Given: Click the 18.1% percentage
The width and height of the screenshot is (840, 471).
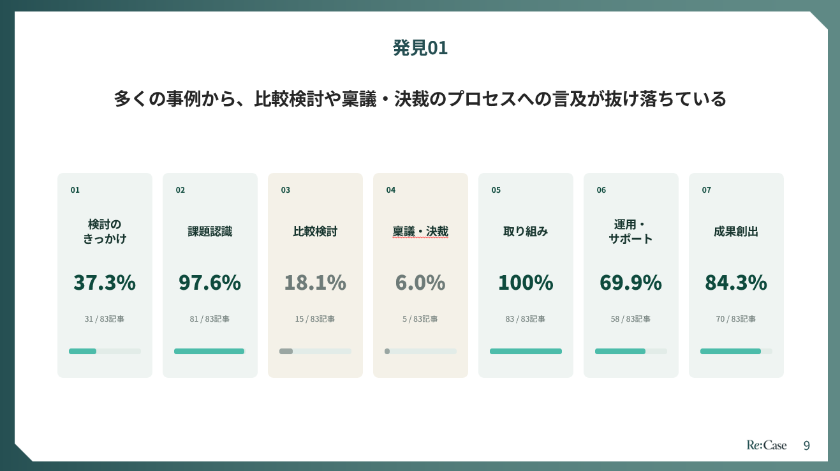Looking at the screenshot, I should (315, 282).
